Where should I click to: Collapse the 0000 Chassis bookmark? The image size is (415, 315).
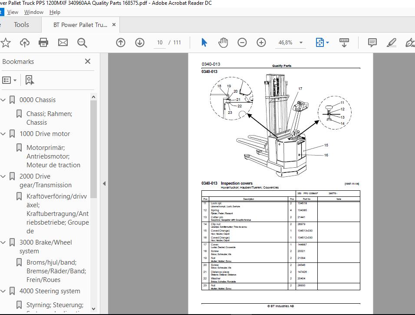click(3, 100)
